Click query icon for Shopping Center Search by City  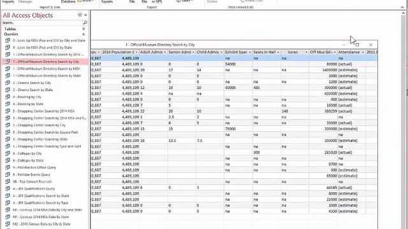point(8,125)
